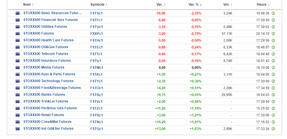Click the clock icon for STOXX600 Retail Futures
This screenshot has height=139, width=287.
(x=273, y=115)
